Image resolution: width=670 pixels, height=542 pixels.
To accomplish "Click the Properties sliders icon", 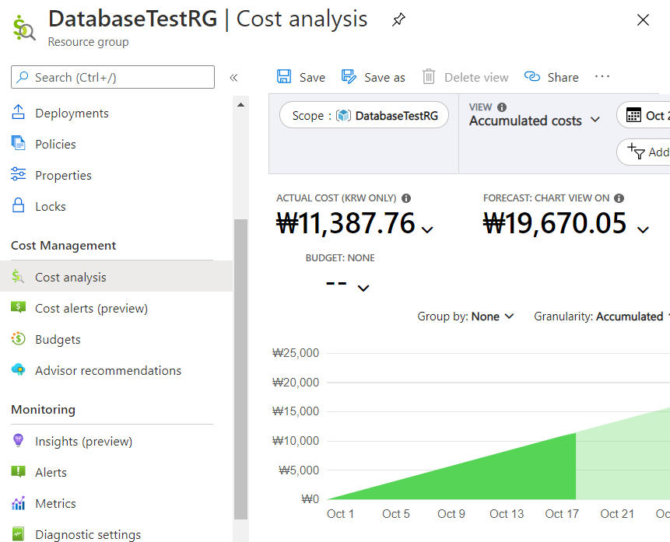I will (18, 174).
